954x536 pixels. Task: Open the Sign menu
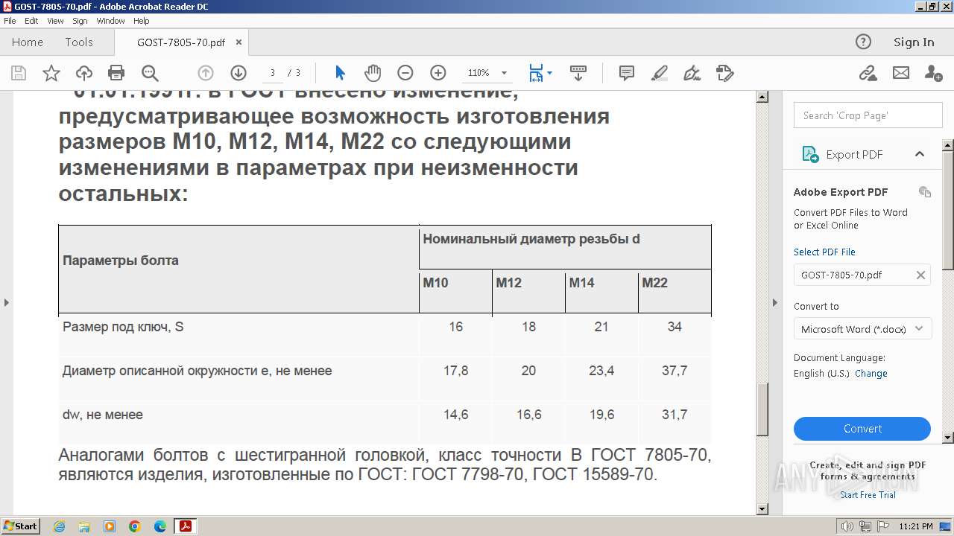[x=80, y=21]
